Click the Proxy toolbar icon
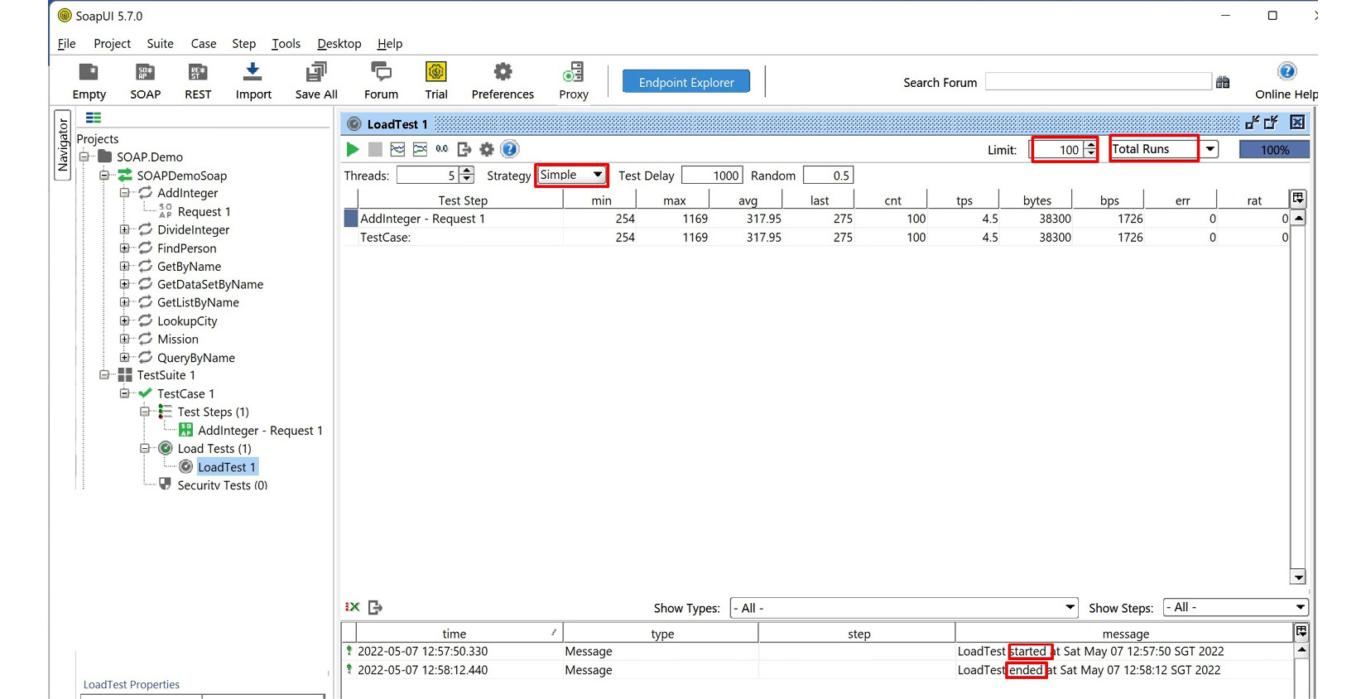This screenshot has width=1366, height=699. (x=573, y=72)
